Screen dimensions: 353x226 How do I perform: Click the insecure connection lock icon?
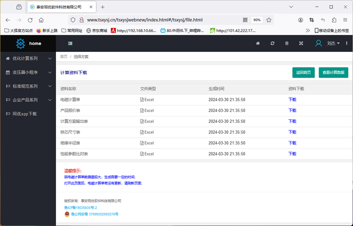pyautogui.click(x=82, y=20)
